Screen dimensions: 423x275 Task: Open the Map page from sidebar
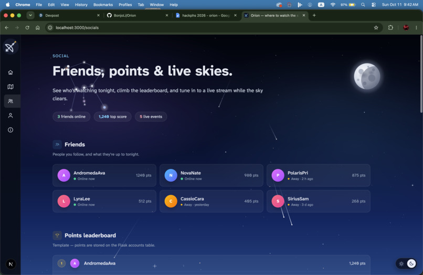10,87
